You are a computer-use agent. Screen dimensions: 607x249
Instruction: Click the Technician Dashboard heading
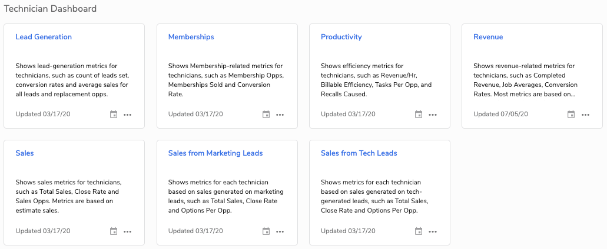(x=50, y=8)
